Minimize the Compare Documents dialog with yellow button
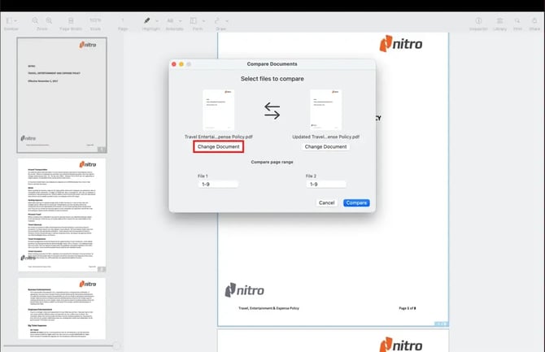This screenshot has height=352, width=545. [x=181, y=64]
